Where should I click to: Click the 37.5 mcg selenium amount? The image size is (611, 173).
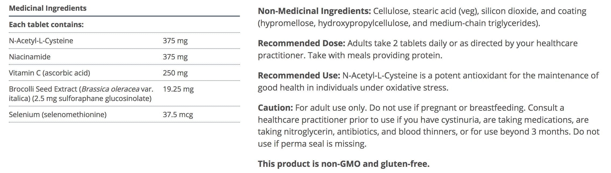(x=178, y=115)
